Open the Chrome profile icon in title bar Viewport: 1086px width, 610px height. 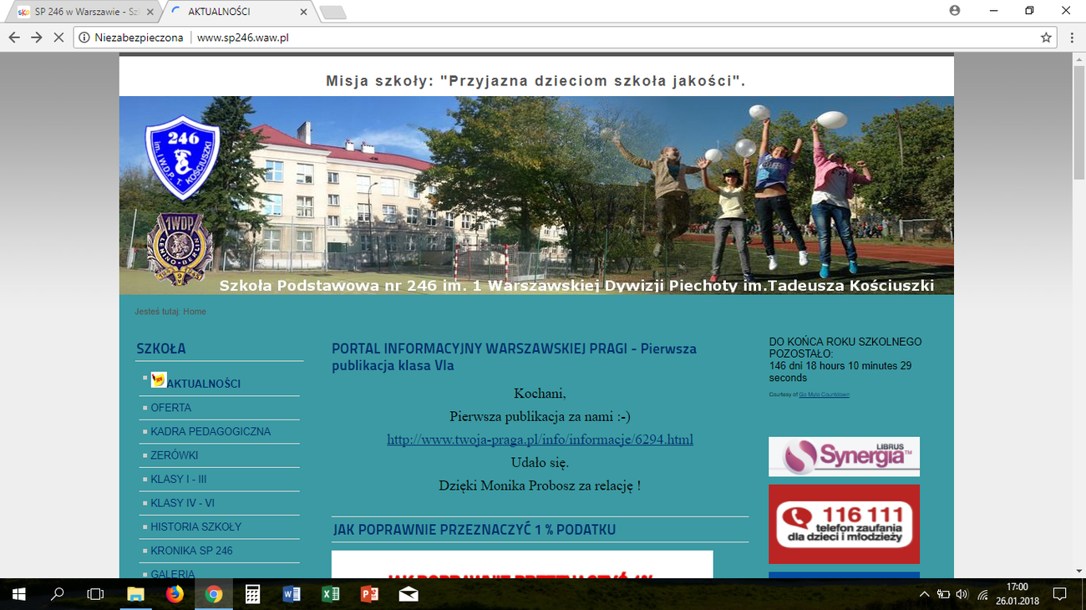(955, 11)
